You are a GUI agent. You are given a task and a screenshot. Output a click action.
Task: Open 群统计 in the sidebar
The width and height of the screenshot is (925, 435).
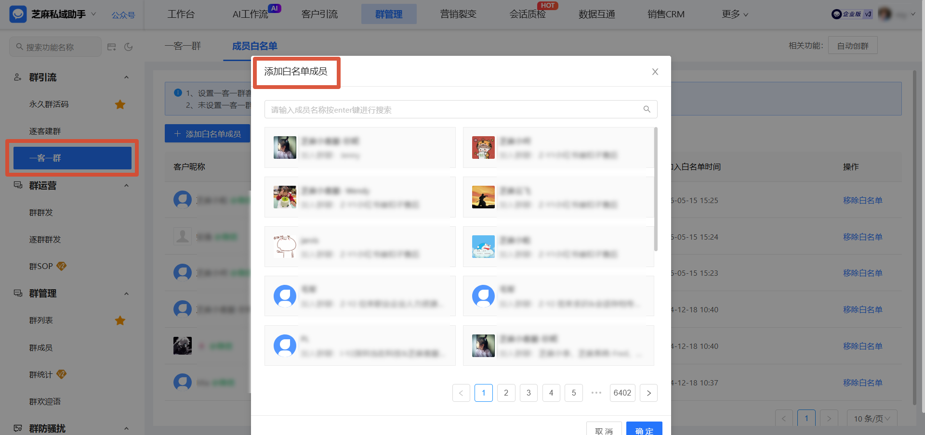click(41, 374)
